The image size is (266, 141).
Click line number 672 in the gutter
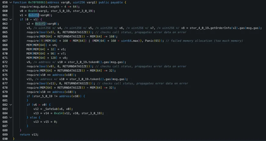[x=5, y=62]
